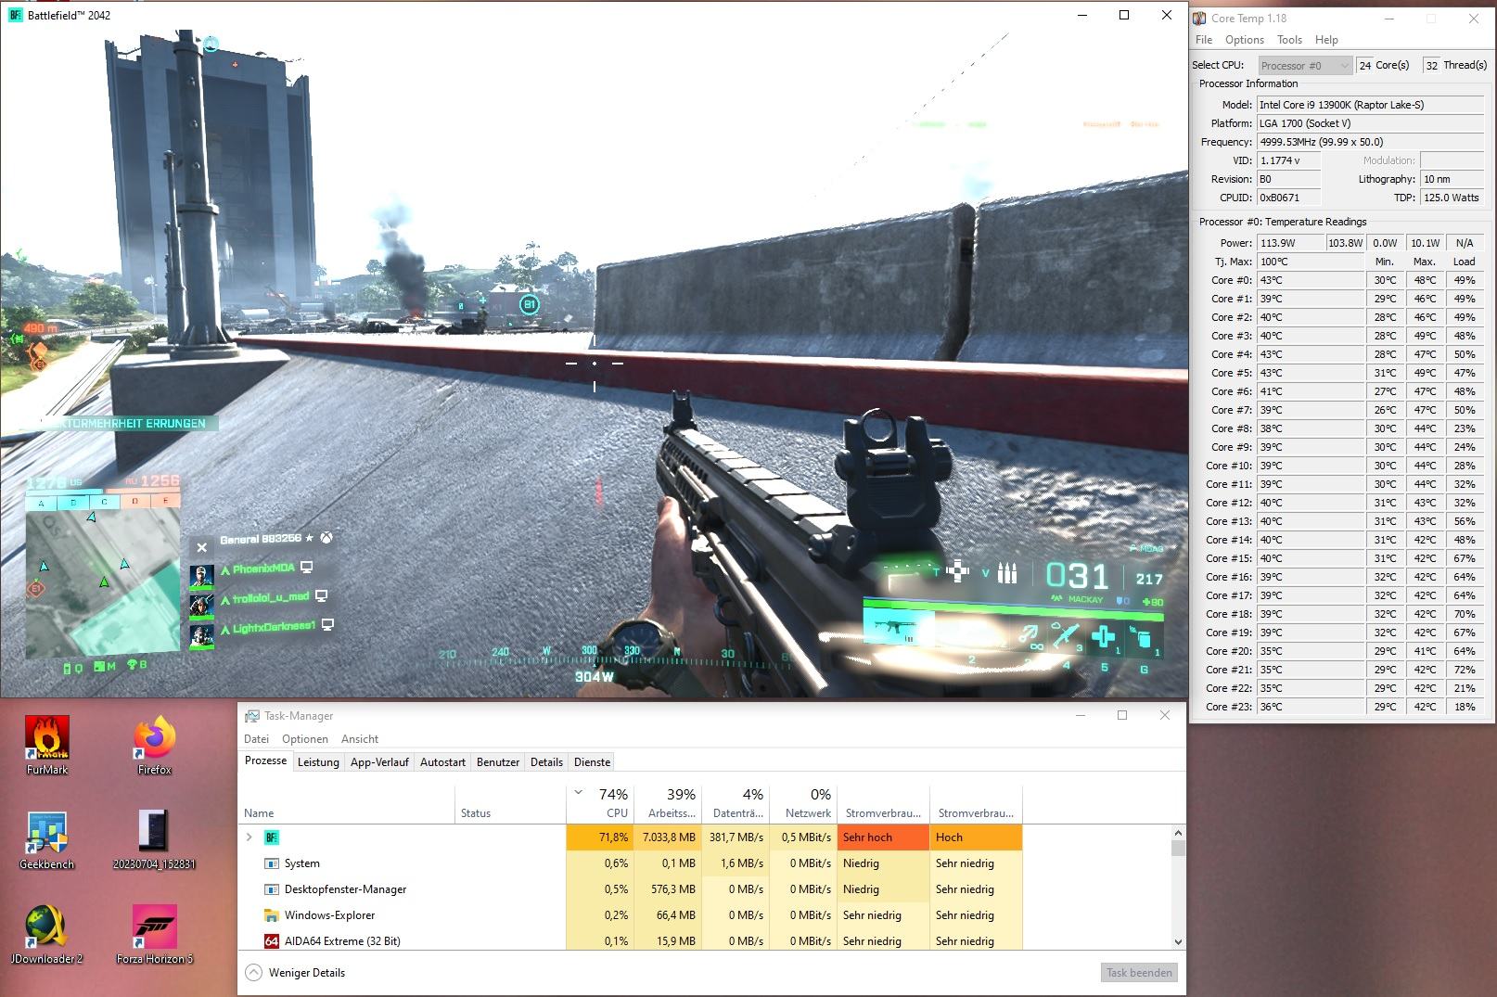Open the 20230704_152831 file icon
The width and height of the screenshot is (1497, 997).
[x=154, y=840]
